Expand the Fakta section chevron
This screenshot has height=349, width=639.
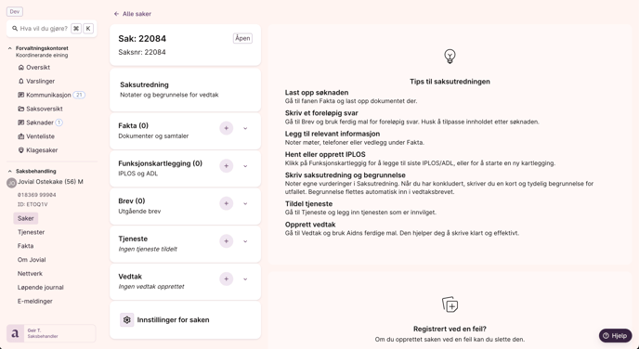click(x=245, y=128)
